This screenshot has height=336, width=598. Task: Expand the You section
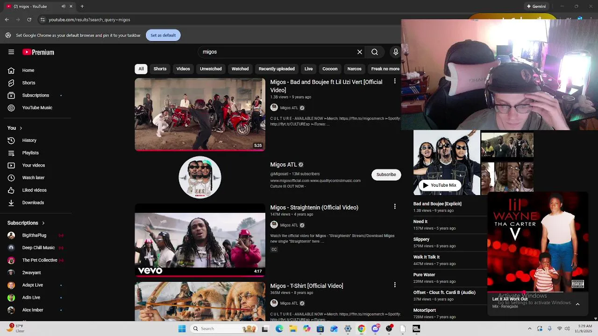click(x=14, y=128)
